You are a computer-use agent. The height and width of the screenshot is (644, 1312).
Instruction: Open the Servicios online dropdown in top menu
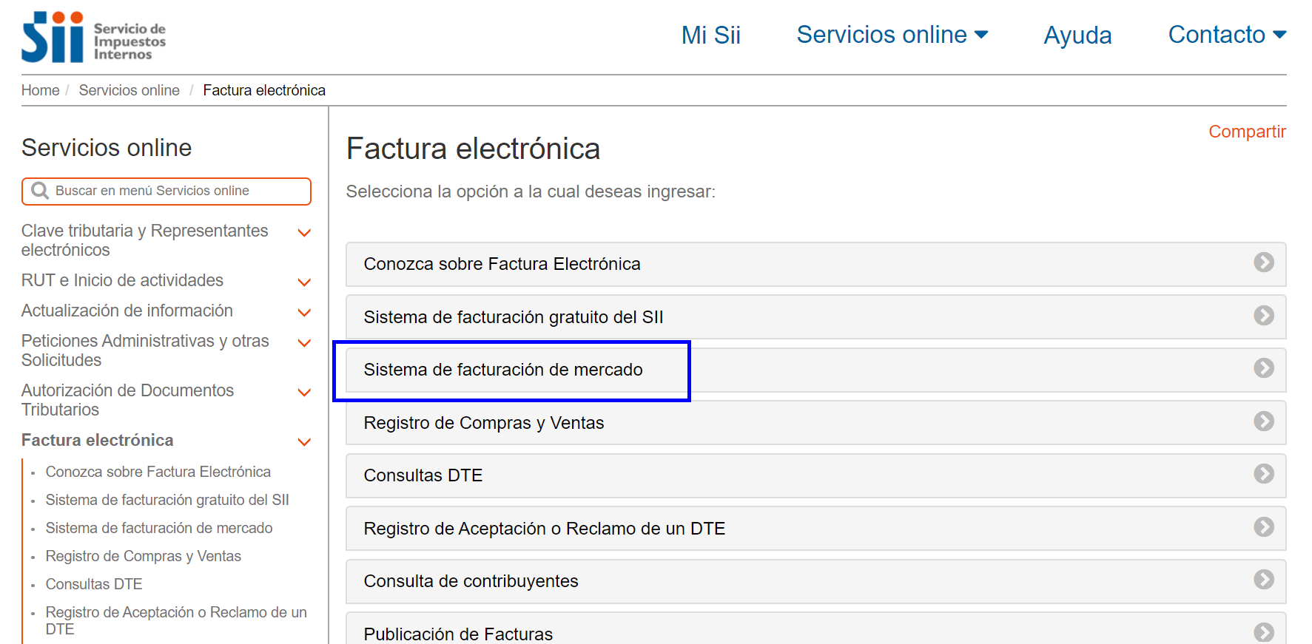892,35
